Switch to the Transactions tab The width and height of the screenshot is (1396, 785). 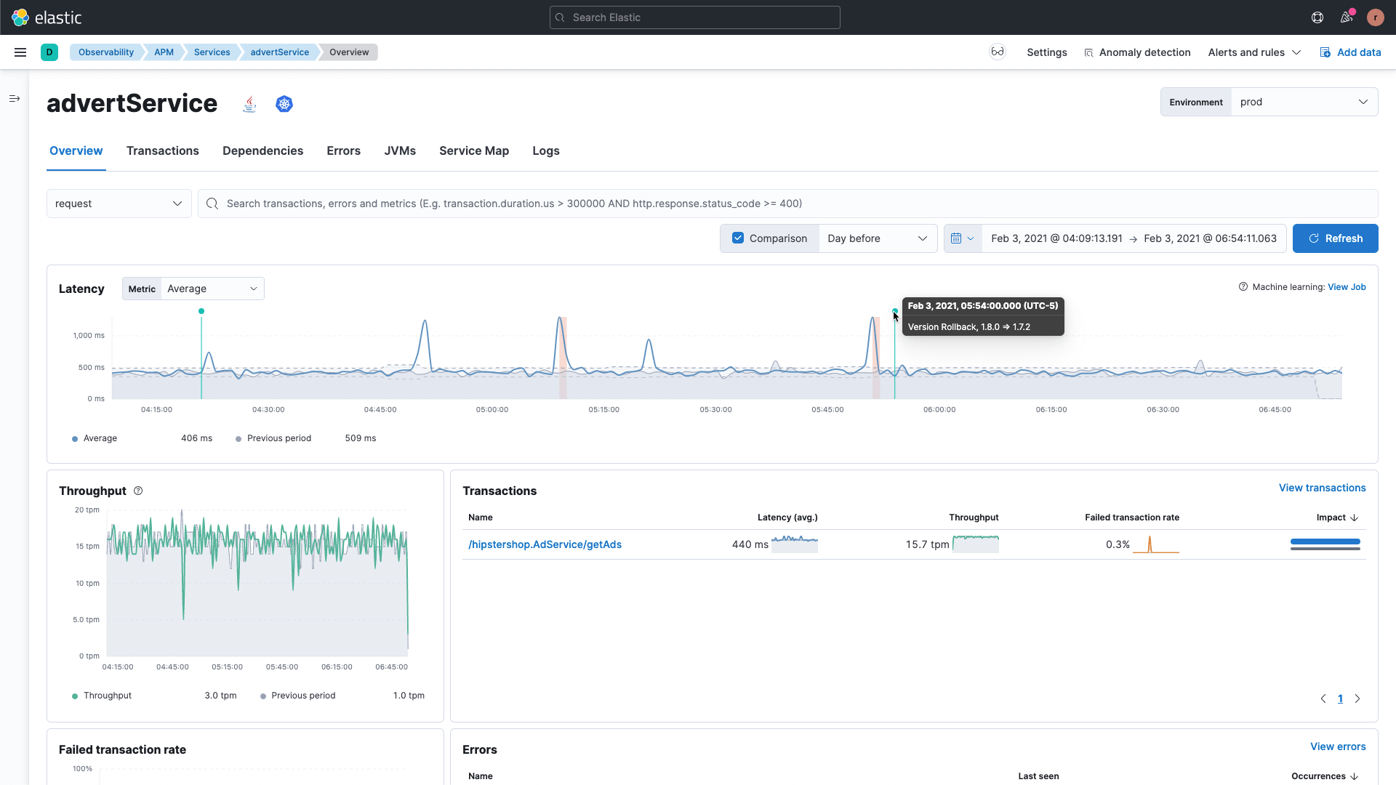click(163, 150)
